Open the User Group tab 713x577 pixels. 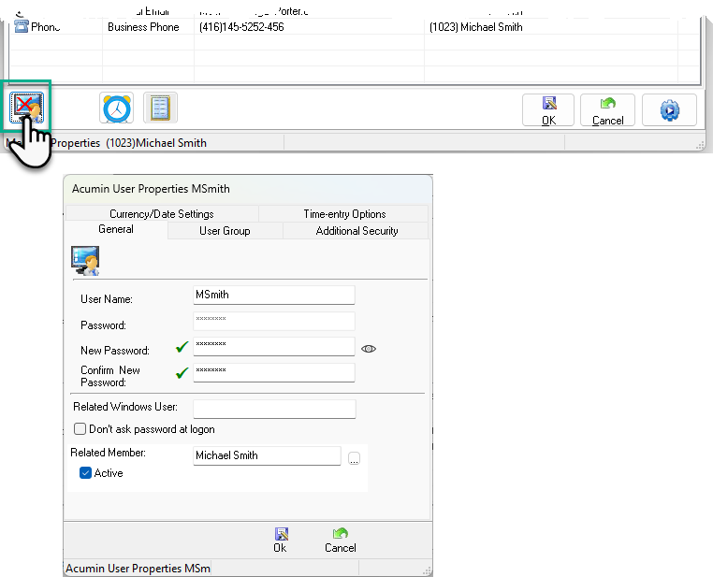click(226, 231)
